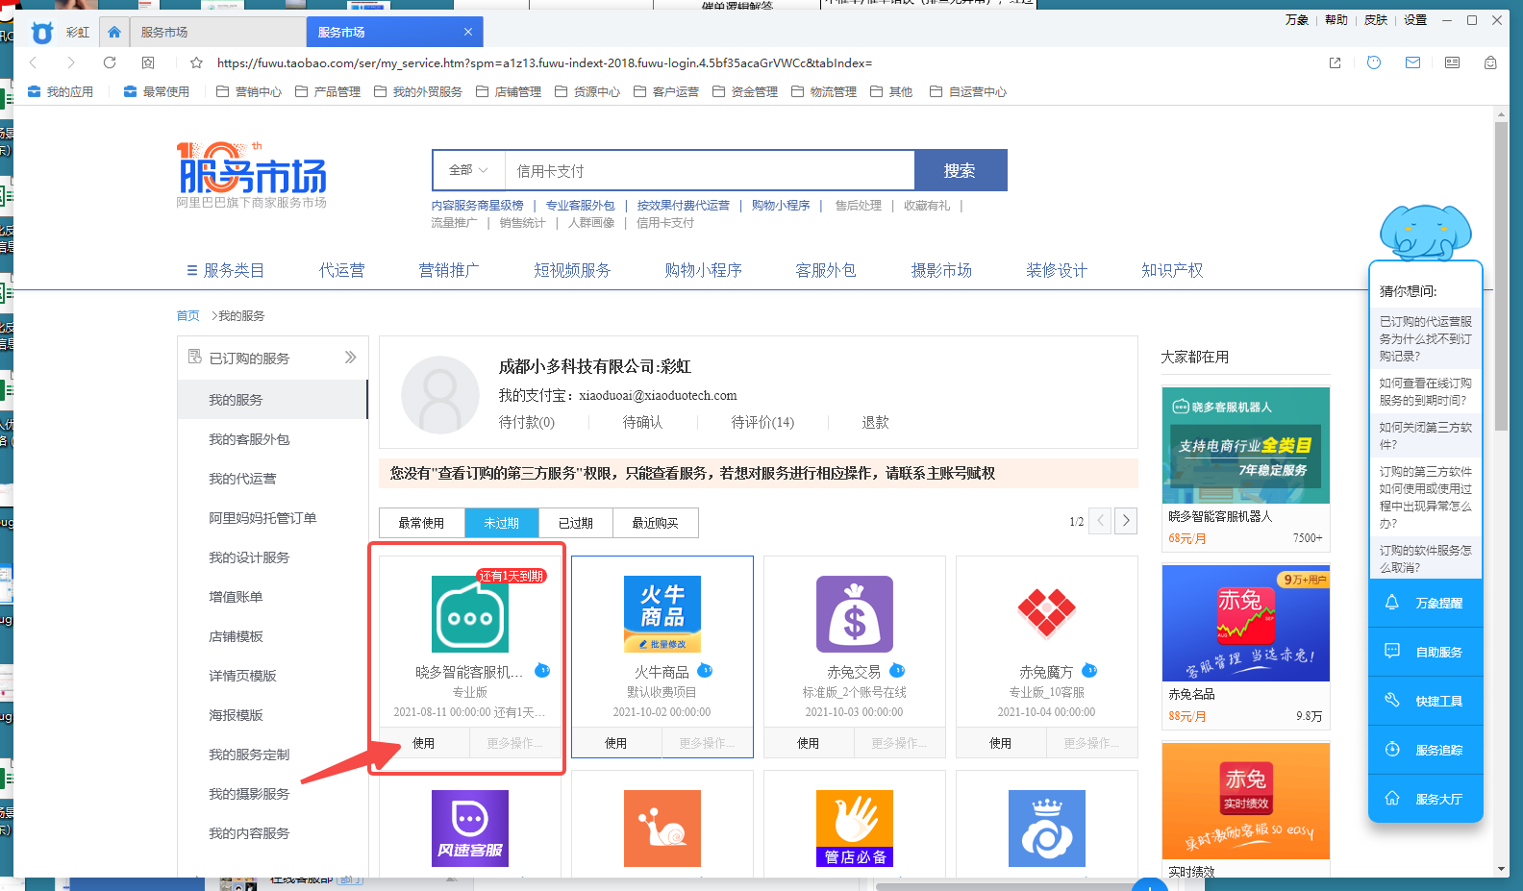This screenshot has height=891, width=1523.
Task: Open the 火牛商品 app icon
Action: (662, 614)
